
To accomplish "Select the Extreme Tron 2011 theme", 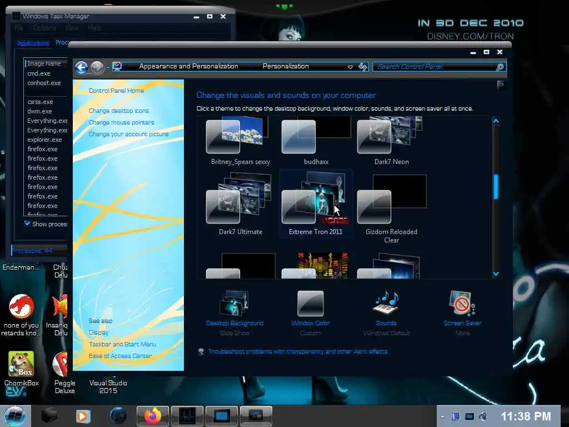I will coord(316,203).
